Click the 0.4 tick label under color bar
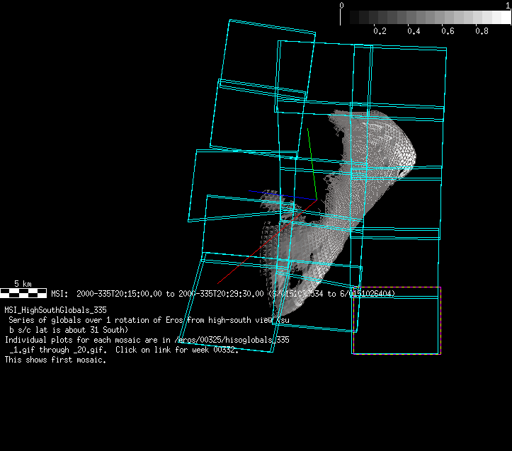This screenshot has height=451, width=512. click(414, 31)
